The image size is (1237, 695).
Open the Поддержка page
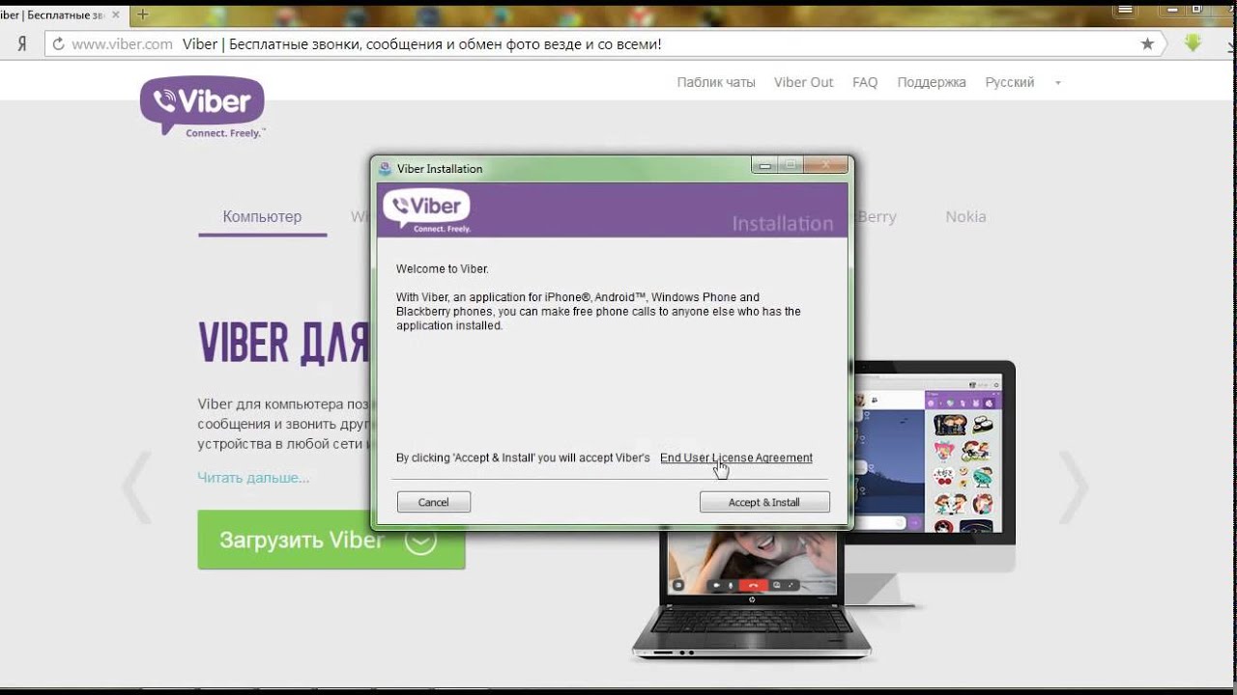[x=932, y=82]
